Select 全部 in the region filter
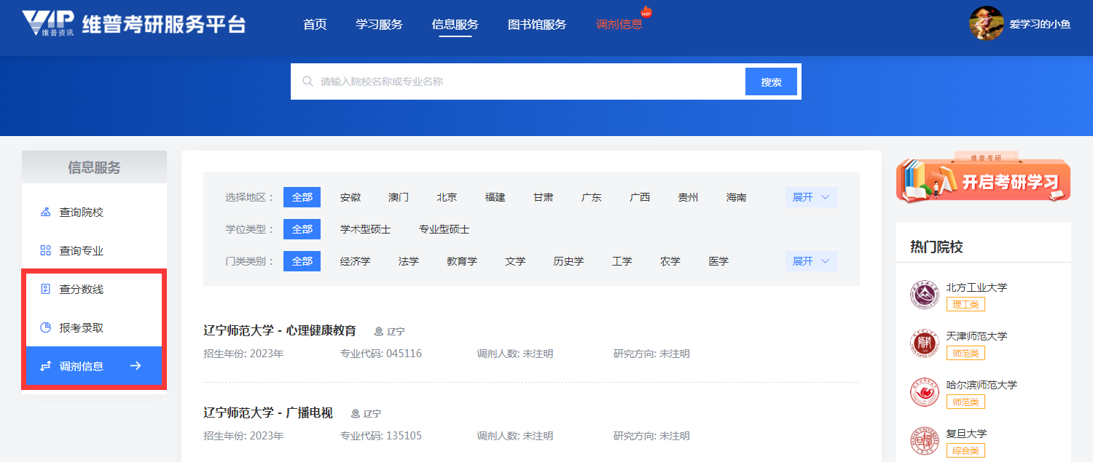1093x462 pixels. [x=302, y=197]
